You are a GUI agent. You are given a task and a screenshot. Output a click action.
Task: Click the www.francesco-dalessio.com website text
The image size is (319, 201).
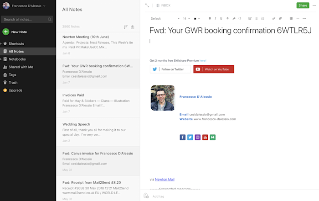coord(215,119)
